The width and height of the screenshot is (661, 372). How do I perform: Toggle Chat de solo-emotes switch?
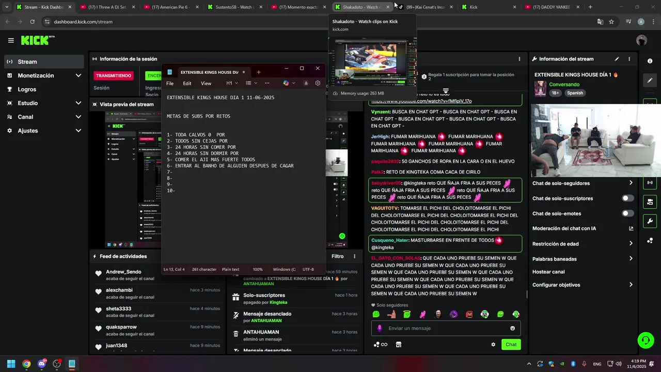pyautogui.click(x=627, y=213)
